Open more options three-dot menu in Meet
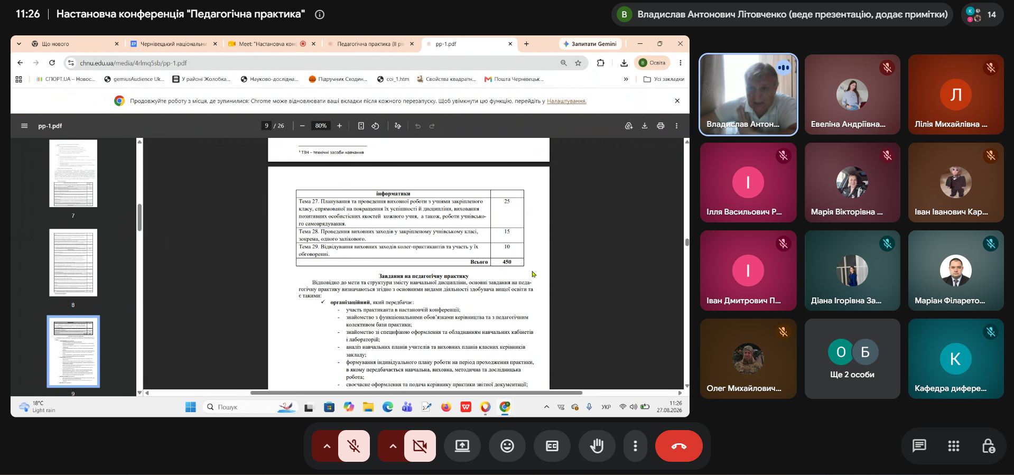 click(635, 446)
